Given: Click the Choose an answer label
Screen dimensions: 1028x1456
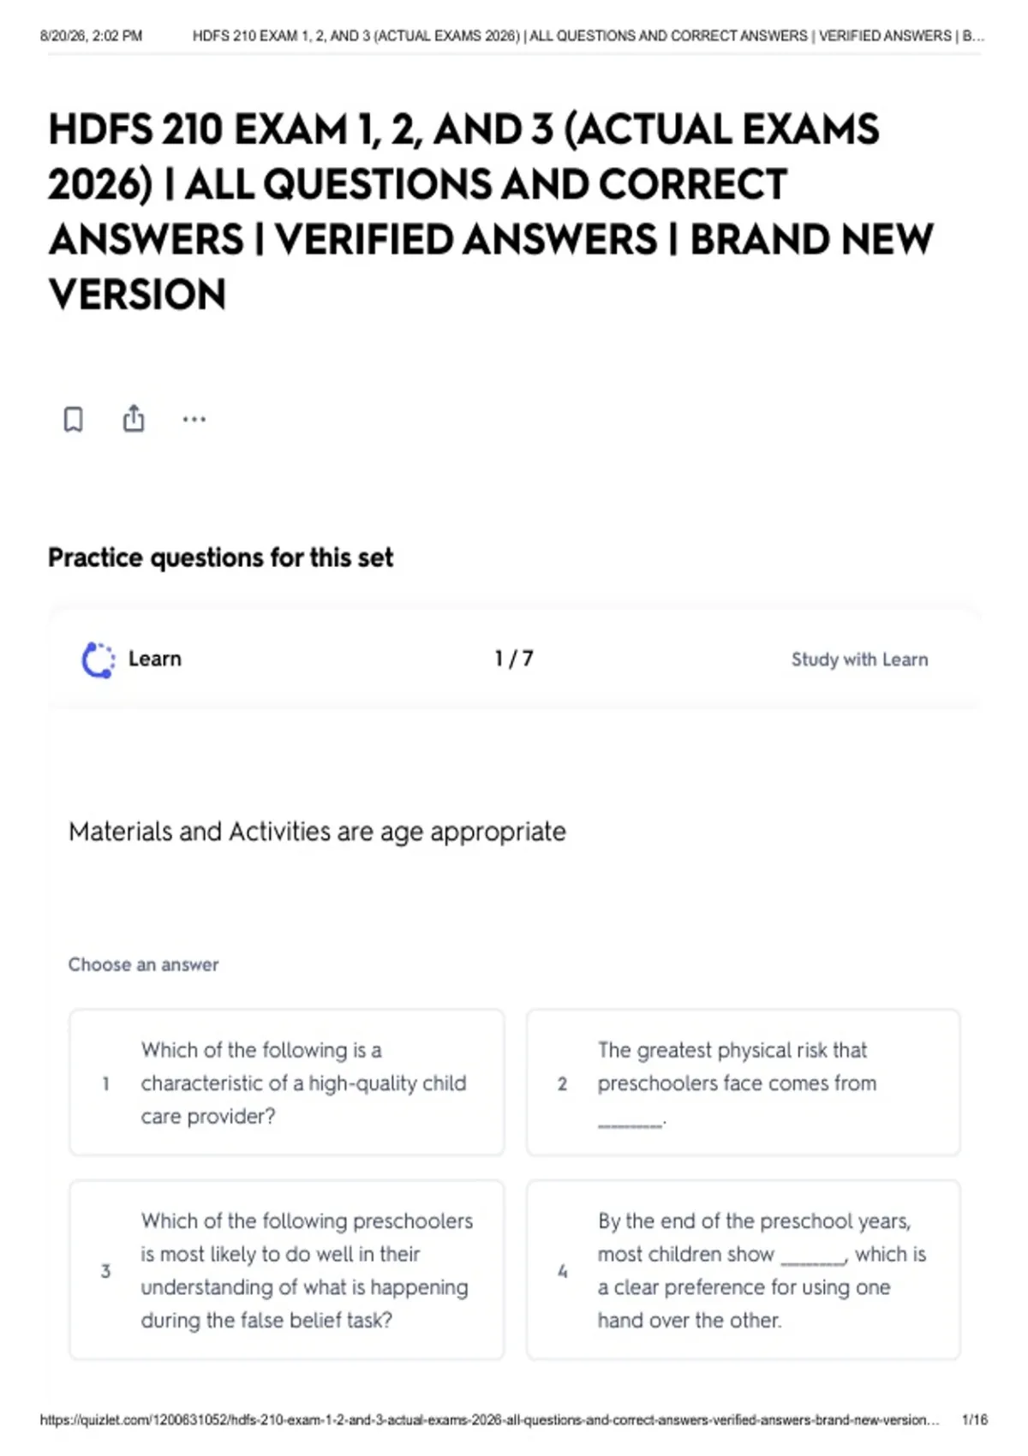Looking at the screenshot, I should point(143,964).
